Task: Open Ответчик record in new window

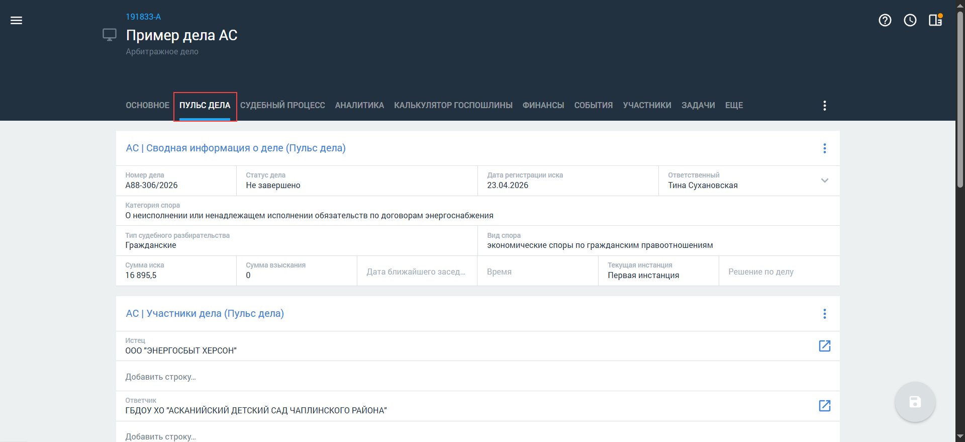Action: pyautogui.click(x=824, y=406)
